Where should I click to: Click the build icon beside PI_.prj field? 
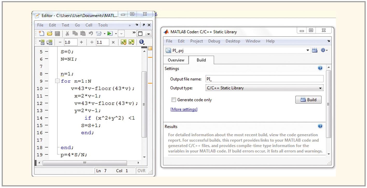click(315, 51)
